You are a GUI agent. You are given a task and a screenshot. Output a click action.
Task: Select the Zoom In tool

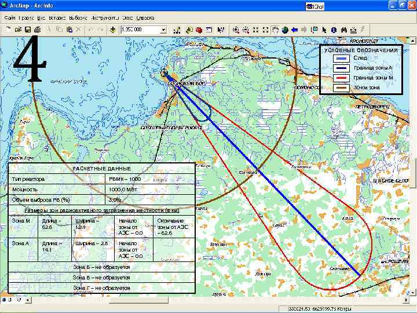[236, 30]
